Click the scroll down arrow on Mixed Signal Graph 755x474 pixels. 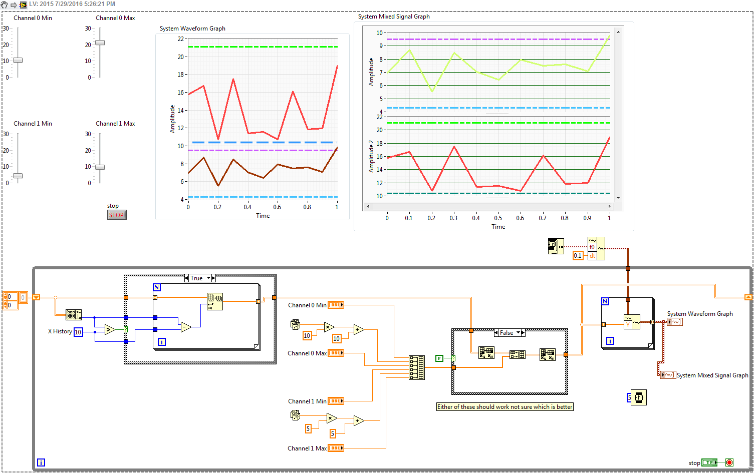[x=618, y=198]
